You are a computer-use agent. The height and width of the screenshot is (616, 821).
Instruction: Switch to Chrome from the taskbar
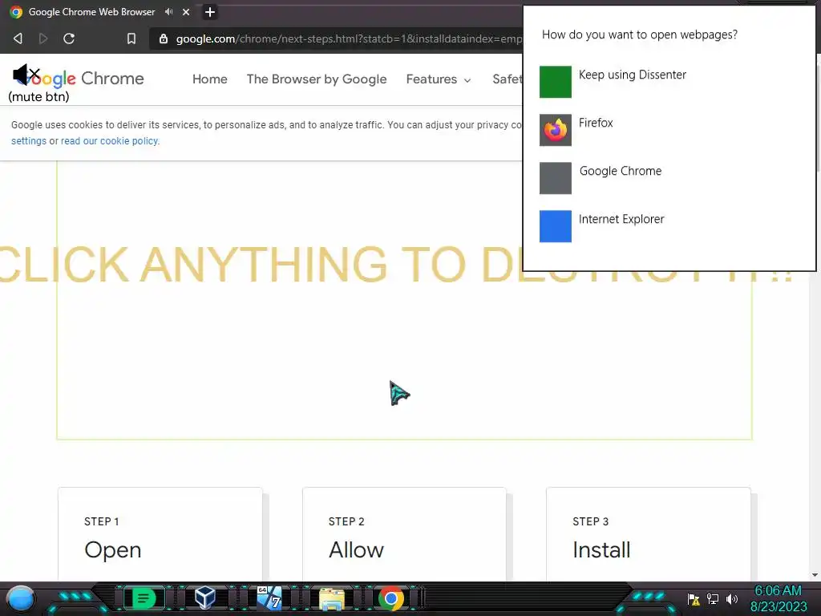pyautogui.click(x=391, y=598)
